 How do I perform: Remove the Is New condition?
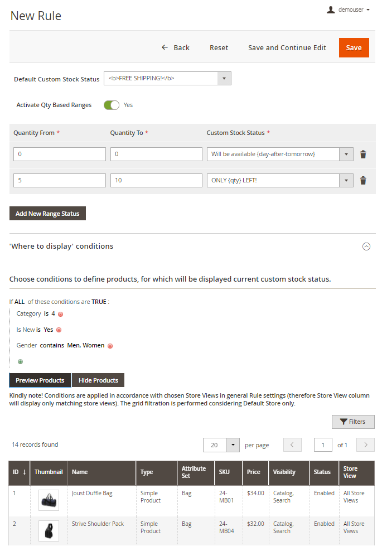pyautogui.click(x=59, y=330)
